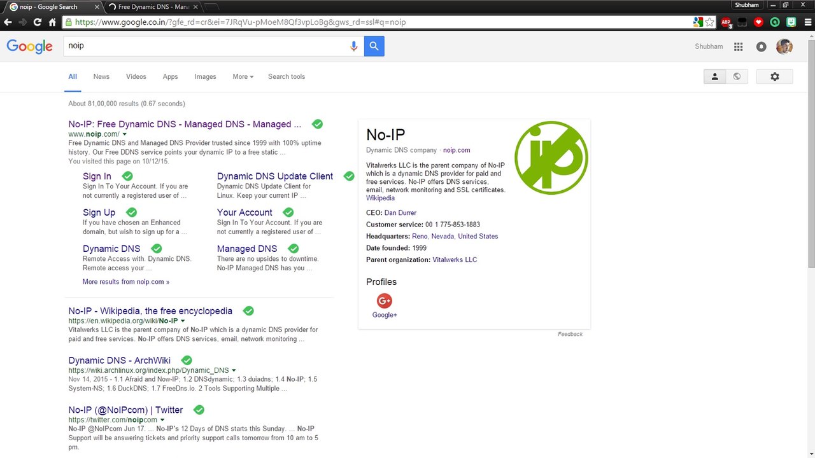Click CEO Dan Durrer link

(x=400, y=212)
